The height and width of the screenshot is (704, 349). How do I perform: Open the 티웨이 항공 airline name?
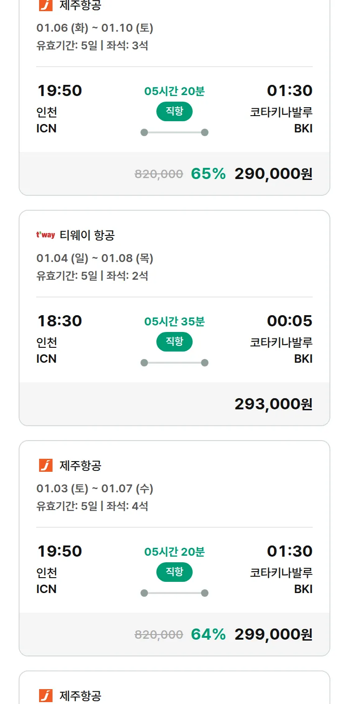tap(87, 235)
